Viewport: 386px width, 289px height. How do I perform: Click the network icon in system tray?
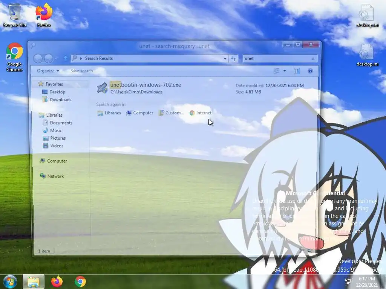[348, 281]
